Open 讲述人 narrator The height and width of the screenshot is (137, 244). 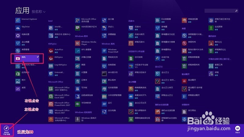(108, 28)
